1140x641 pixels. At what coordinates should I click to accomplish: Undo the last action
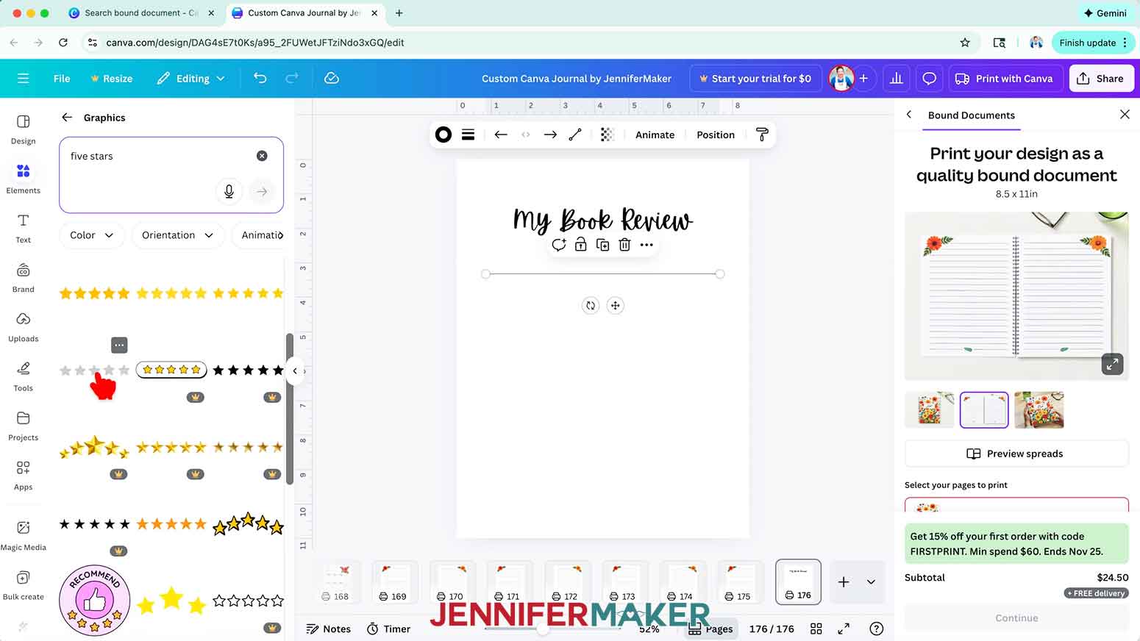pos(260,78)
